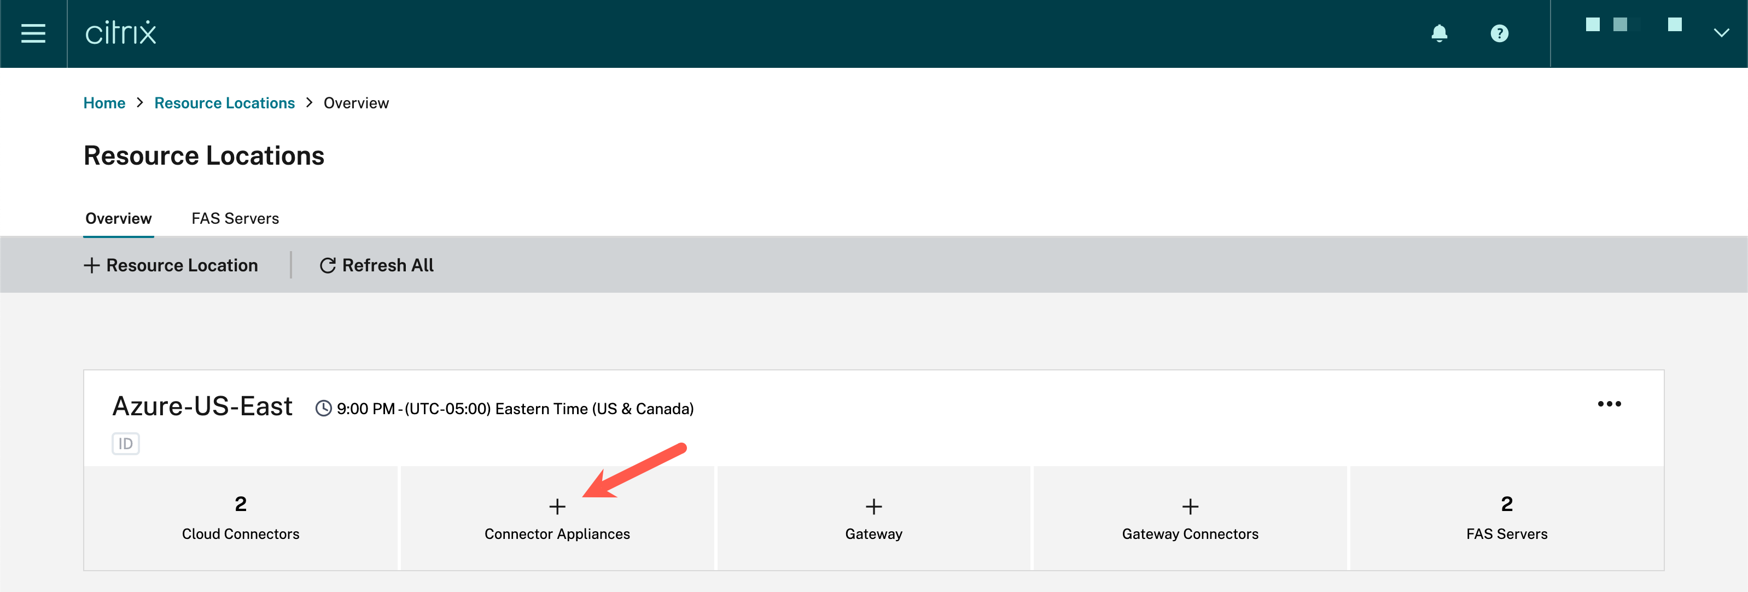The width and height of the screenshot is (1748, 592).
Task: Add a new Resource Location
Action: point(171,265)
